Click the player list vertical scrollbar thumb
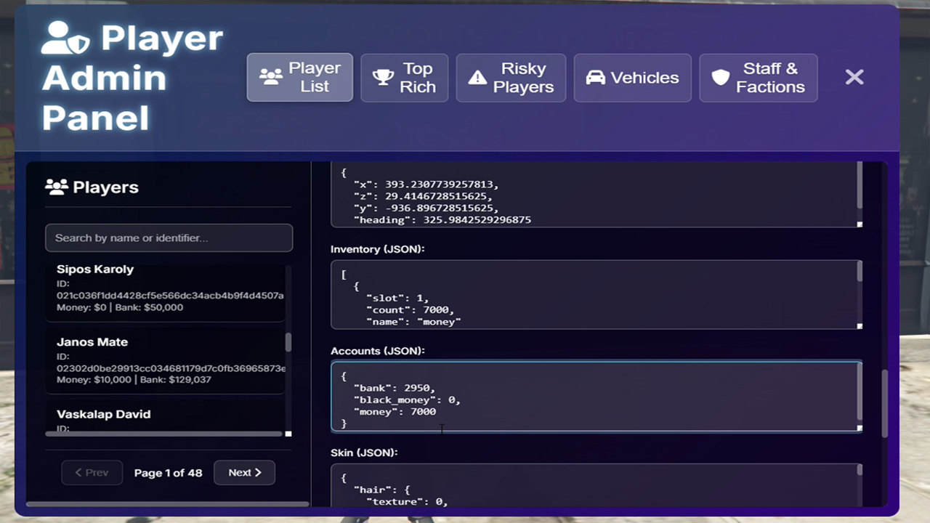Screen dimensions: 930x523 (x=288, y=341)
